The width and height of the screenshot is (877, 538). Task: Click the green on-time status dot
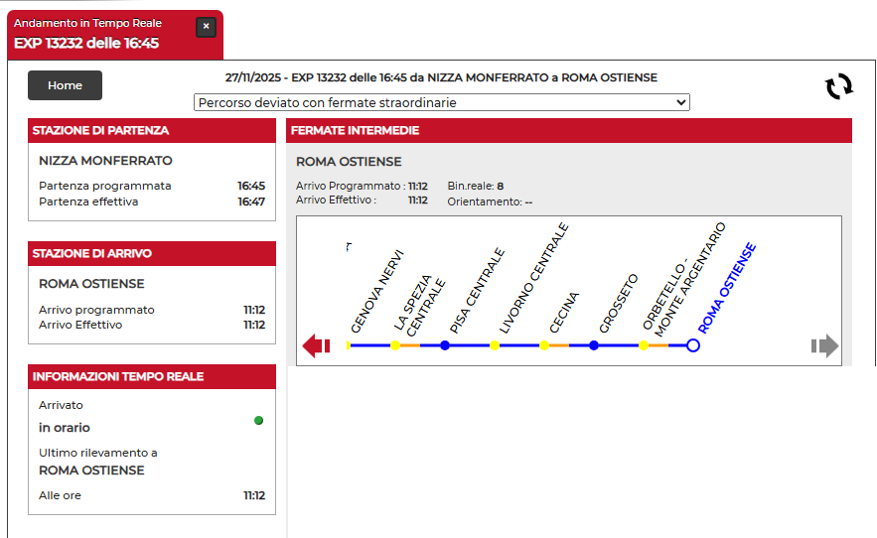point(258,420)
